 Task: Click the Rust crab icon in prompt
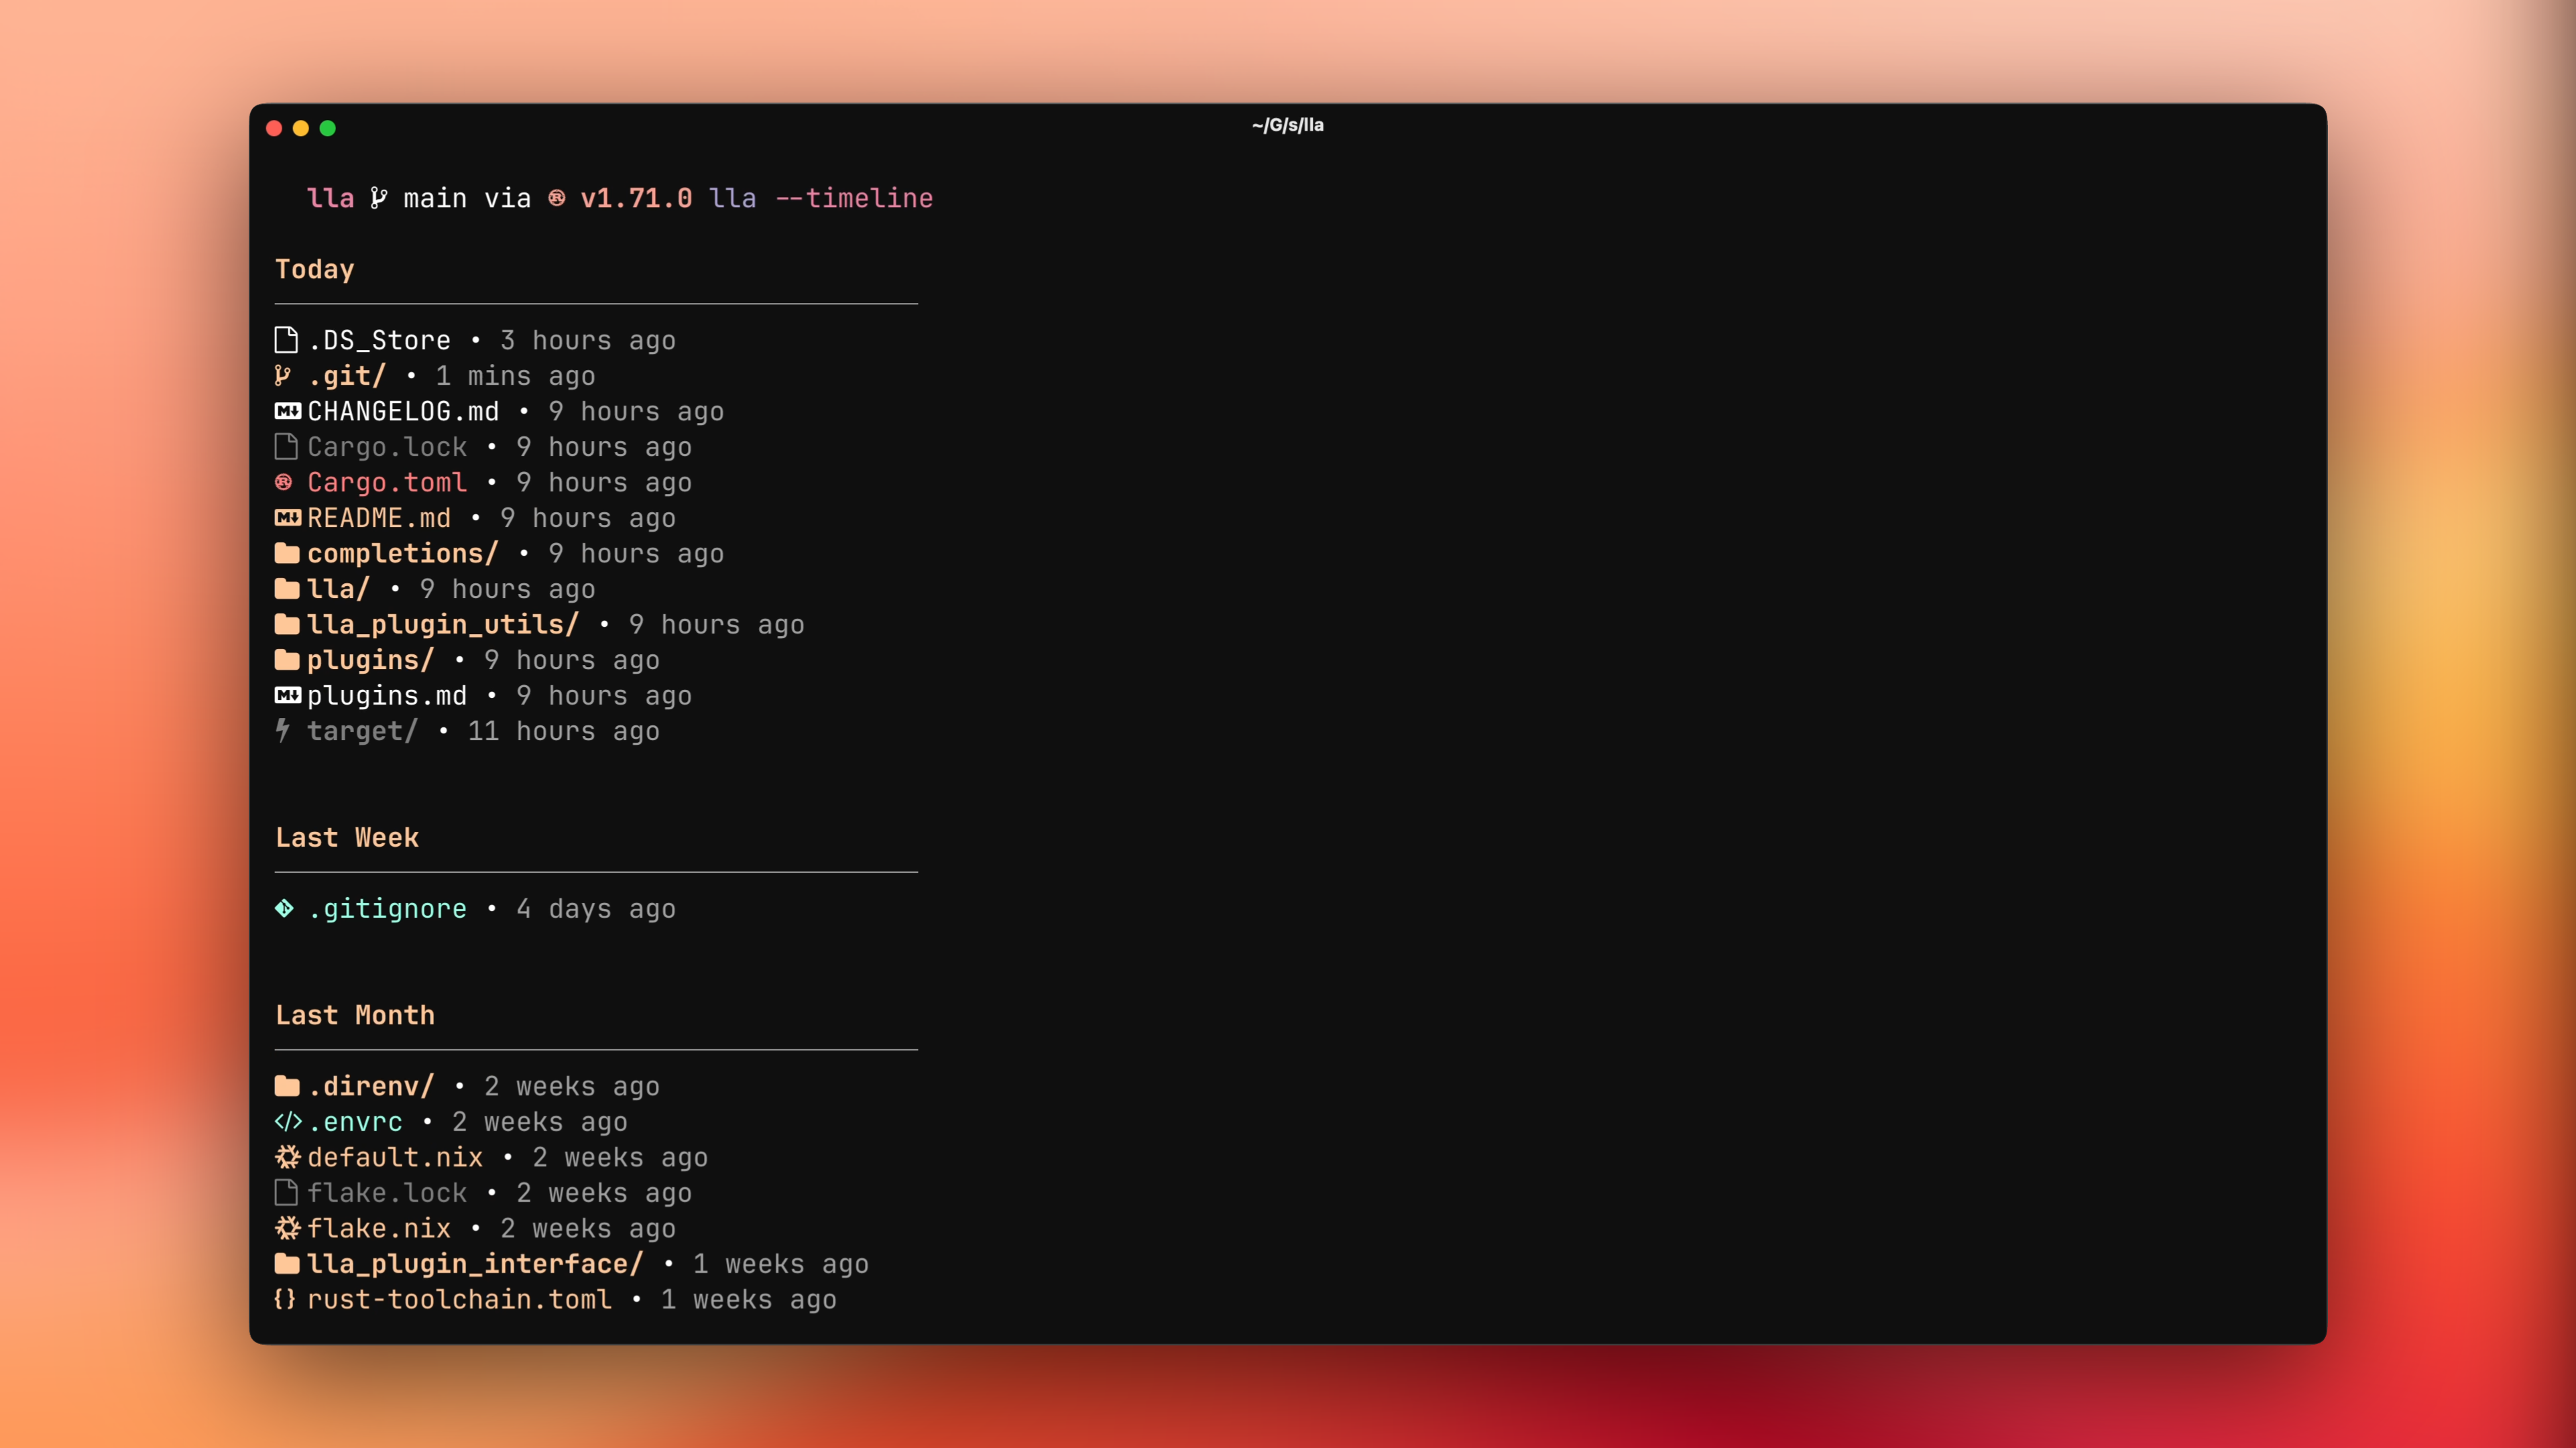[557, 198]
